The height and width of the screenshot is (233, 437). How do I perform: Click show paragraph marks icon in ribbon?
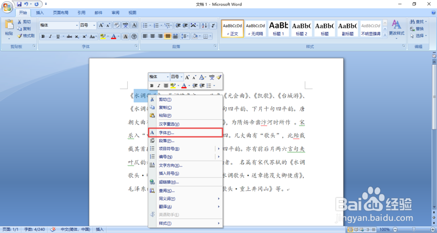click(x=213, y=25)
